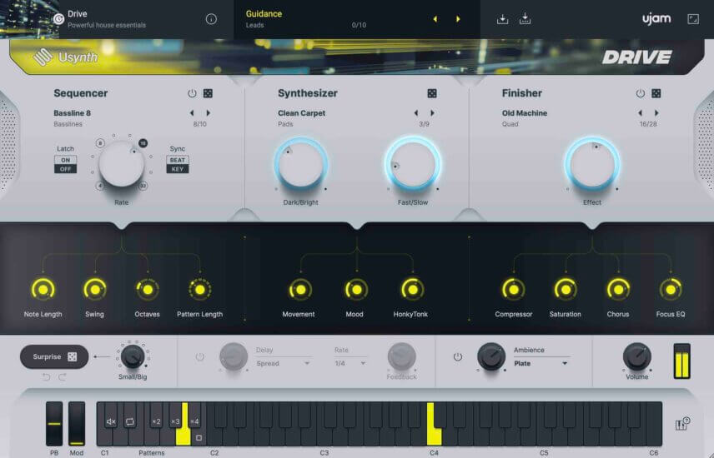Viewport: 714px width, 458px height.
Task: Toggle the Ambience power button
Action: click(x=458, y=356)
